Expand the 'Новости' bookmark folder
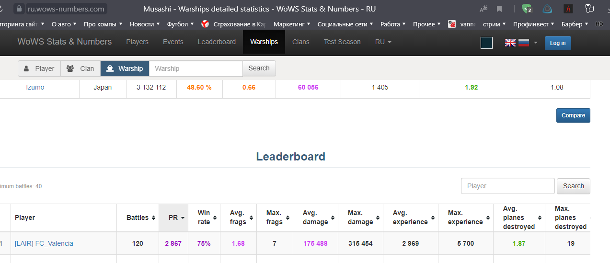The width and height of the screenshot is (610, 263). pos(145,24)
